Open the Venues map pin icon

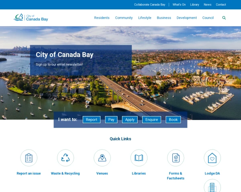click(x=102, y=158)
